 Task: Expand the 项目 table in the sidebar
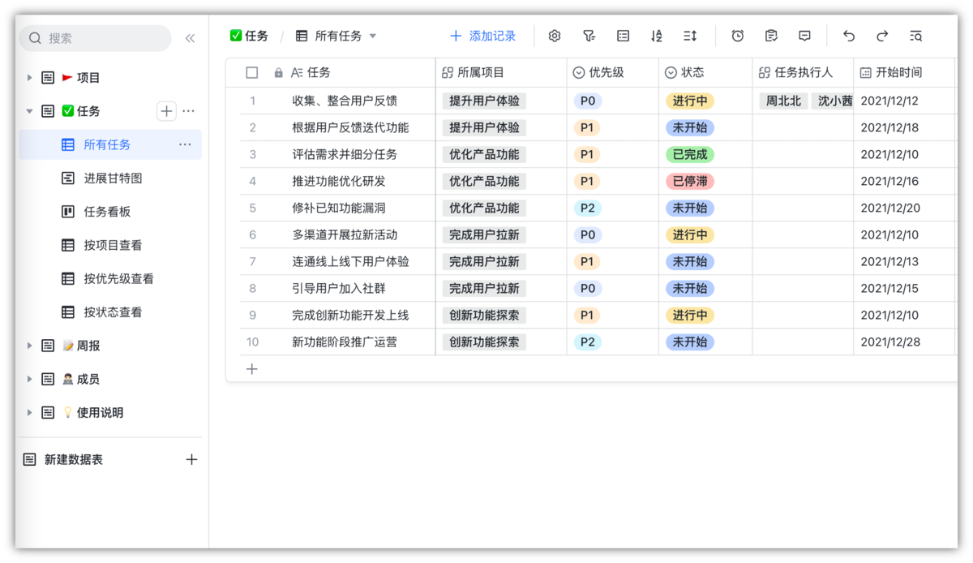pyautogui.click(x=30, y=77)
